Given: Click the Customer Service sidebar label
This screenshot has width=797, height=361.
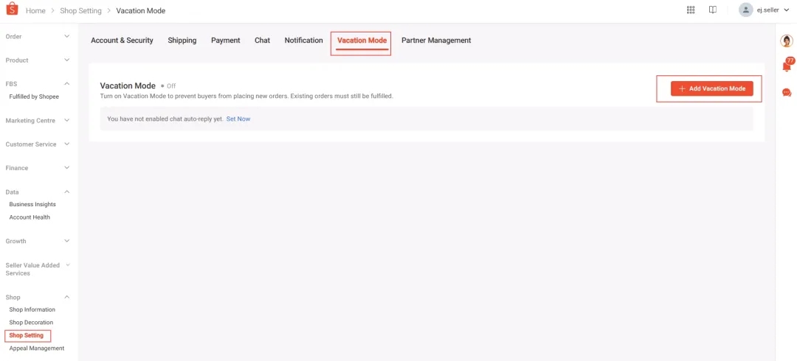Looking at the screenshot, I should pos(31,144).
